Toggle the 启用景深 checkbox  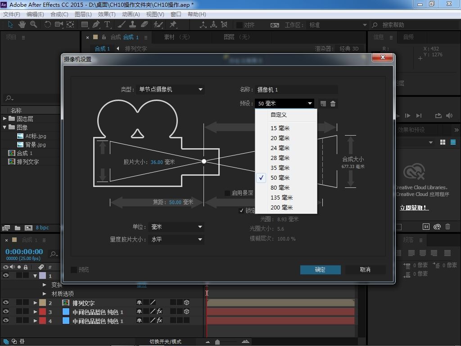point(227,193)
